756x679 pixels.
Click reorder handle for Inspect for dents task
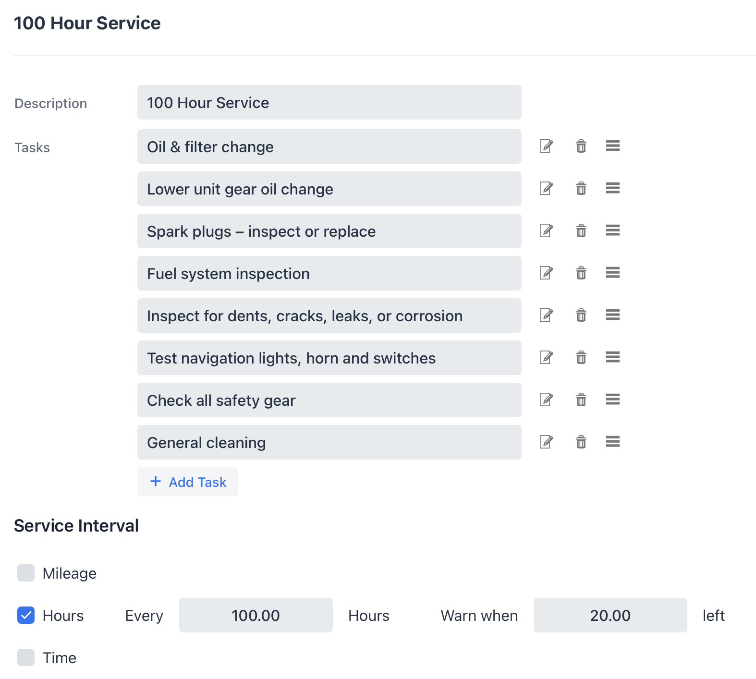point(613,315)
